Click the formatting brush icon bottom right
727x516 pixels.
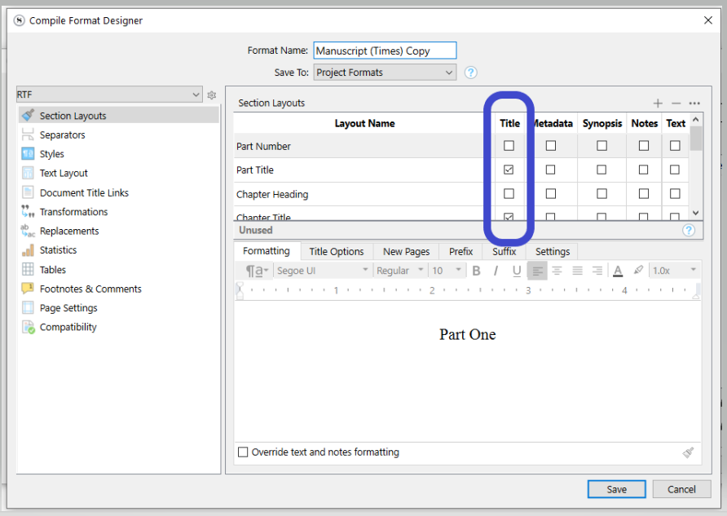click(x=688, y=452)
